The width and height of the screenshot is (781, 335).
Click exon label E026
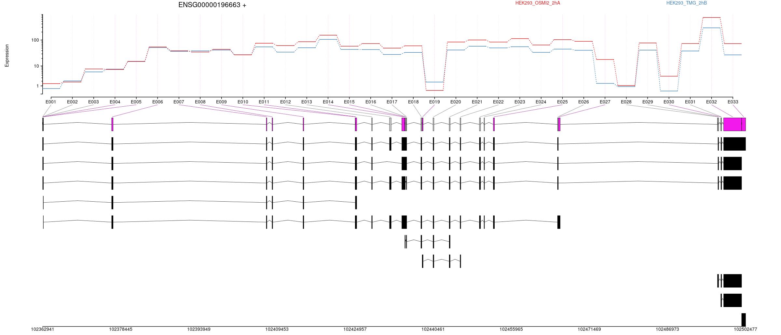tap(583, 102)
